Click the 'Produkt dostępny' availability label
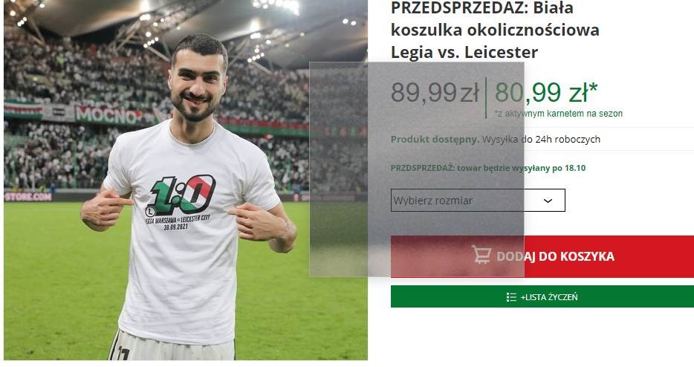The height and width of the screenshot is (367, 694). point(435,140)
